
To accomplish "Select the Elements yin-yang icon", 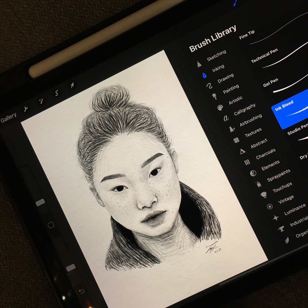I will (x=253, y=173).
